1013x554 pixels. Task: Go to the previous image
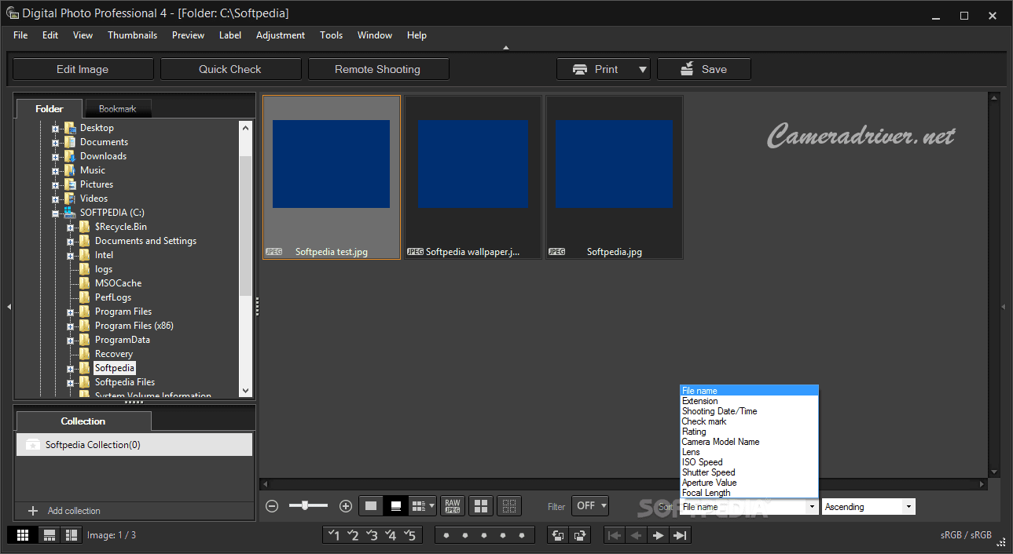[637, 535]
